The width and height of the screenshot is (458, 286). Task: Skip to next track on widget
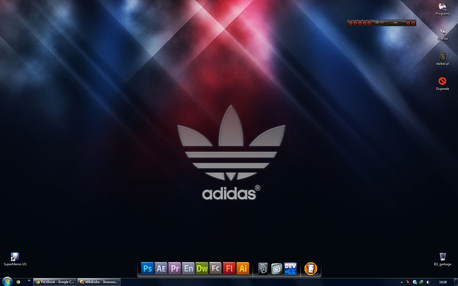tap(369, 23)
